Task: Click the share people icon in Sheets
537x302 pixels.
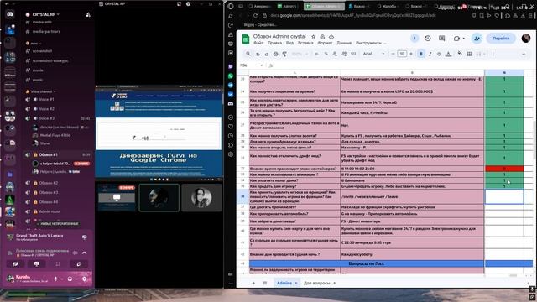Action: [477, 39]
